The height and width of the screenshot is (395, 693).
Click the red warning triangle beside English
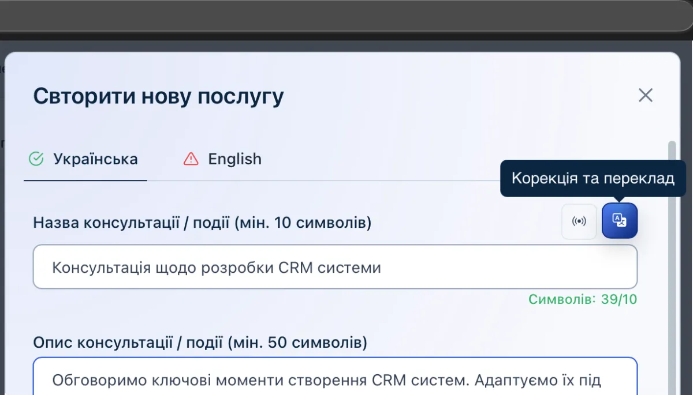[x=191, y=159]
